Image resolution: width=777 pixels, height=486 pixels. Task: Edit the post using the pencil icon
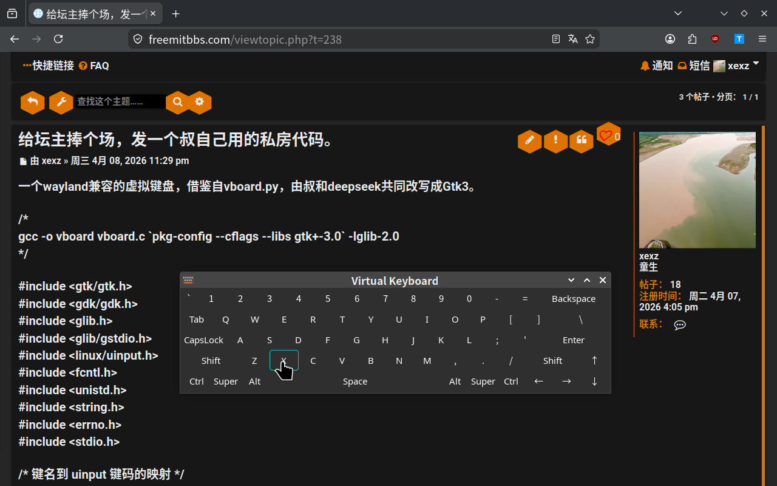click(529, 141)
